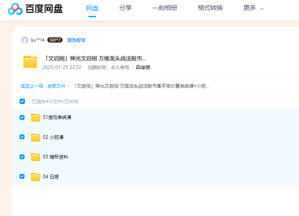Click 返回上一级 breadcrumb link
The width and height of the screenshot is (299, 216).
tap(32, 86)
